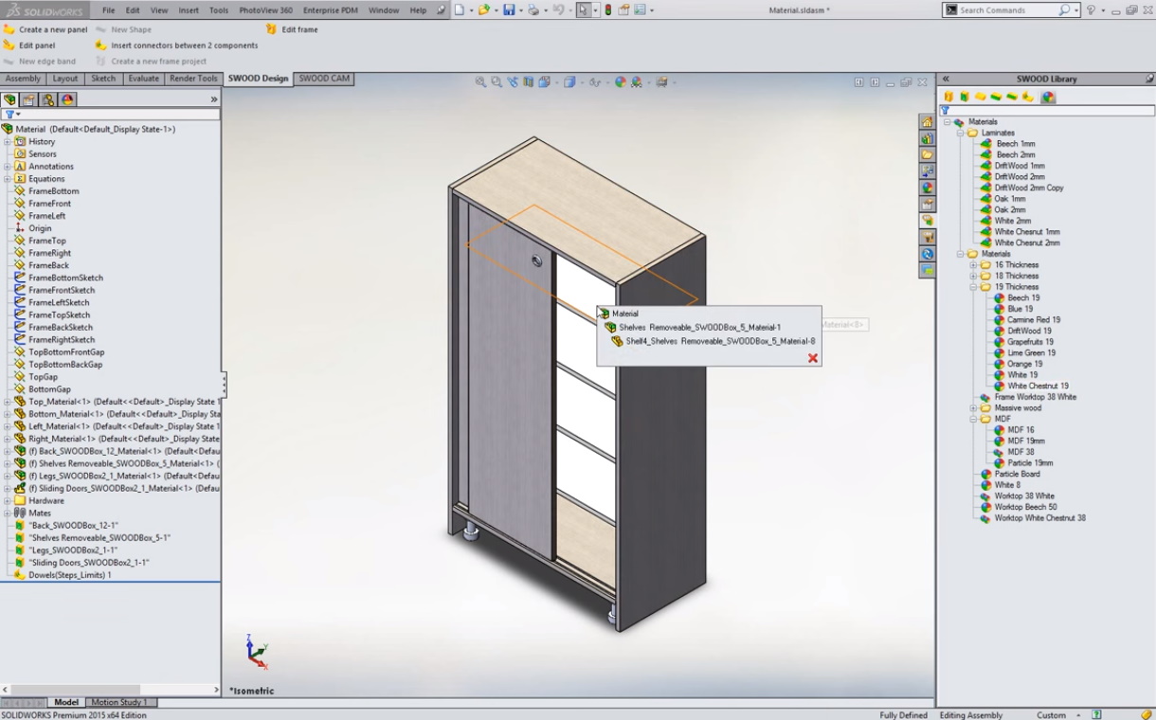Expand the 16 Thickness folder
The width and height of the screenshot is (1156, 720).
973,265
